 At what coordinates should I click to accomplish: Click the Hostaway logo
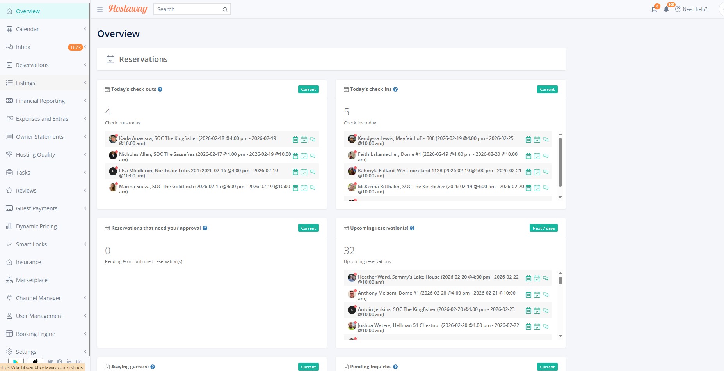point(128,9)
